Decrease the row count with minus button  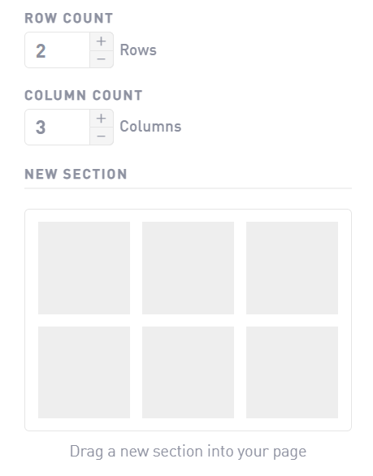click(102, 59)
